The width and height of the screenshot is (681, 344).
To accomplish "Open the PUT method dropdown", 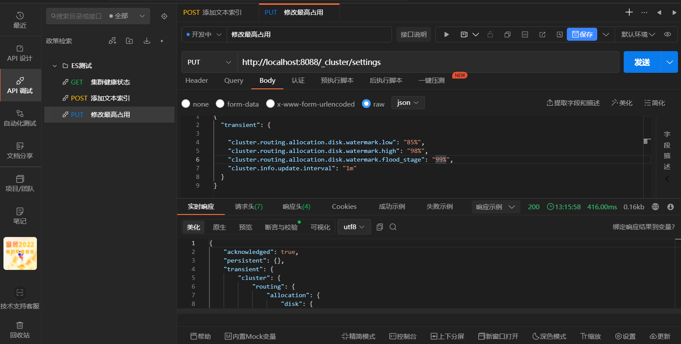I will click(x=209, y=62).
